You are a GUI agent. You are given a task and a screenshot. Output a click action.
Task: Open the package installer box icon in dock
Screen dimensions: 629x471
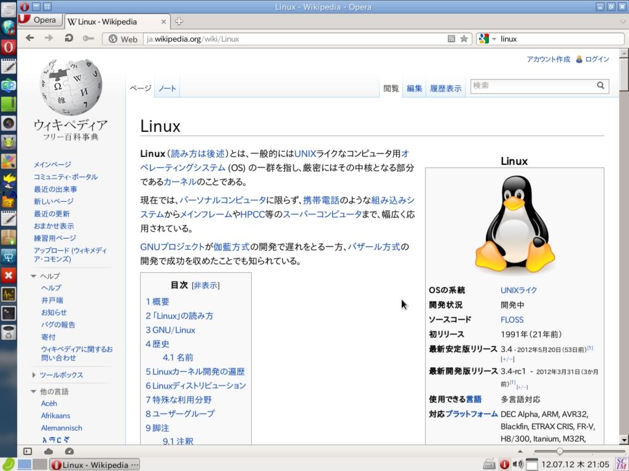coord(9,237)
